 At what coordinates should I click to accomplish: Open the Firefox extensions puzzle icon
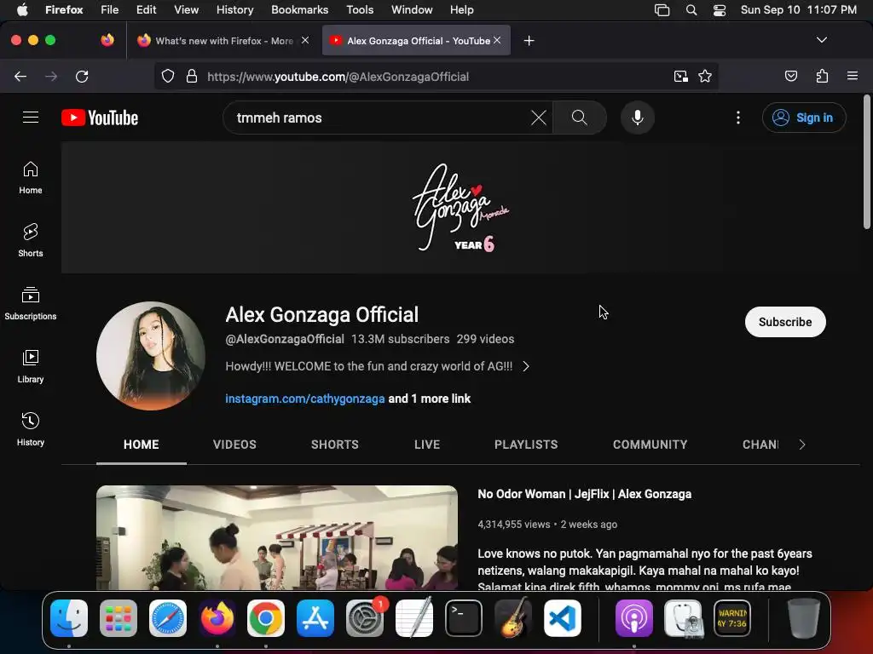click(822, 76)
